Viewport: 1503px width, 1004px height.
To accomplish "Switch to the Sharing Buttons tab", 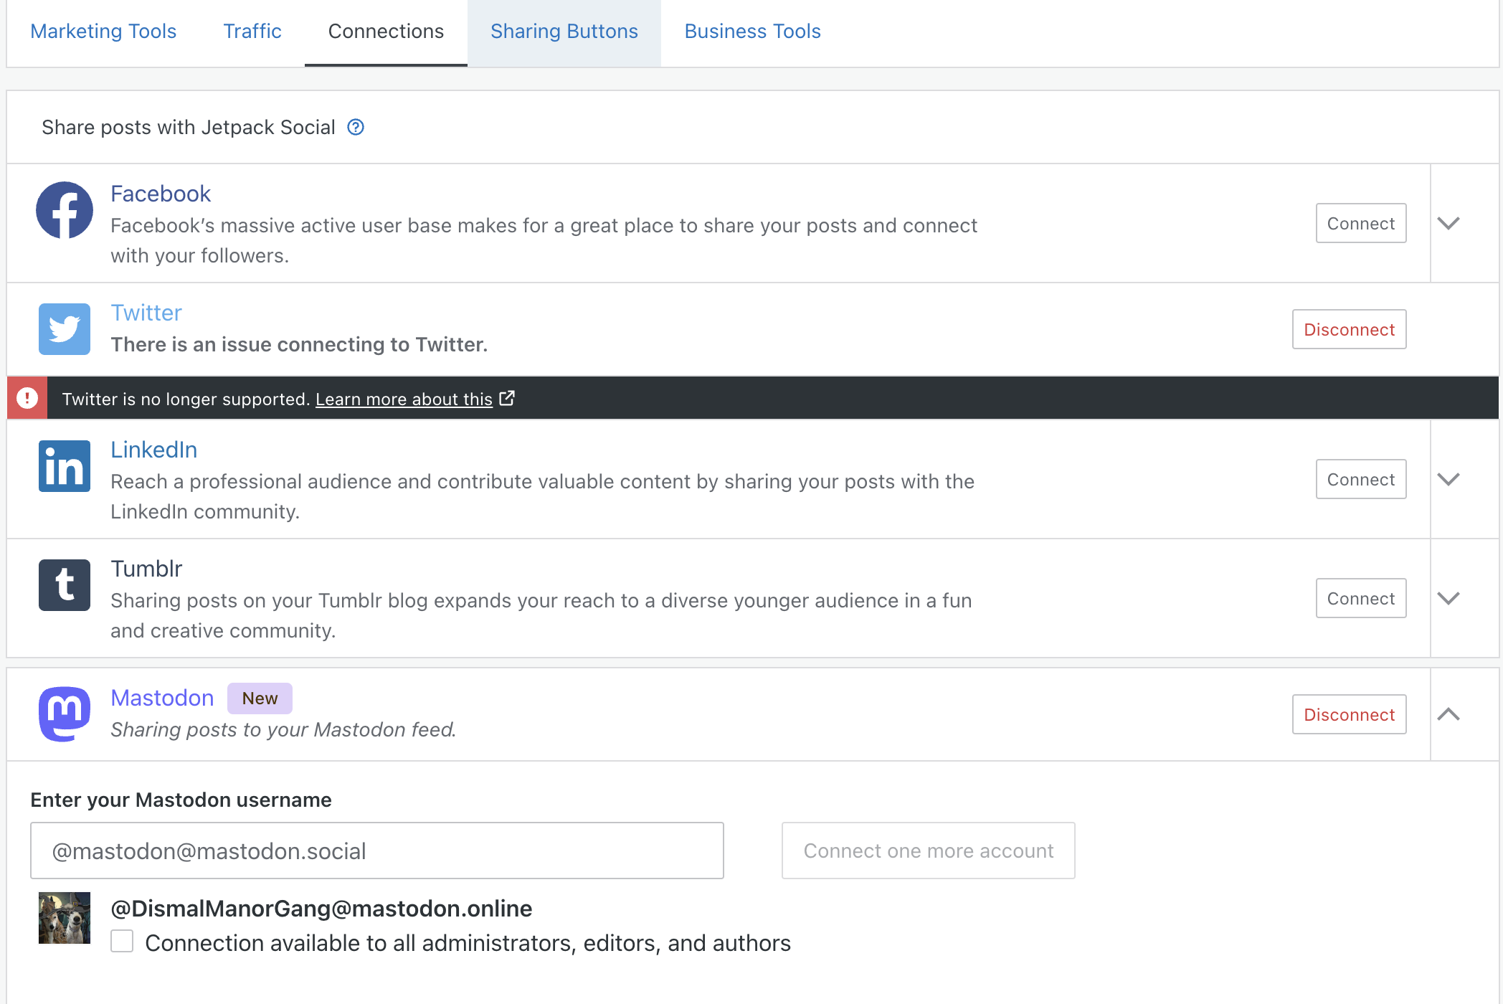I will pyautogui.click(x=564, y=32).
